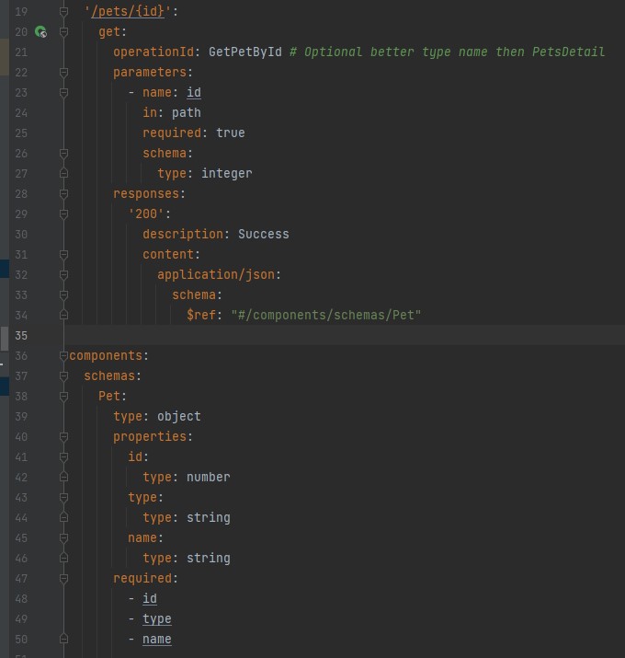
Task: Click the 'description: Success' line
Action: pos(215,234)
